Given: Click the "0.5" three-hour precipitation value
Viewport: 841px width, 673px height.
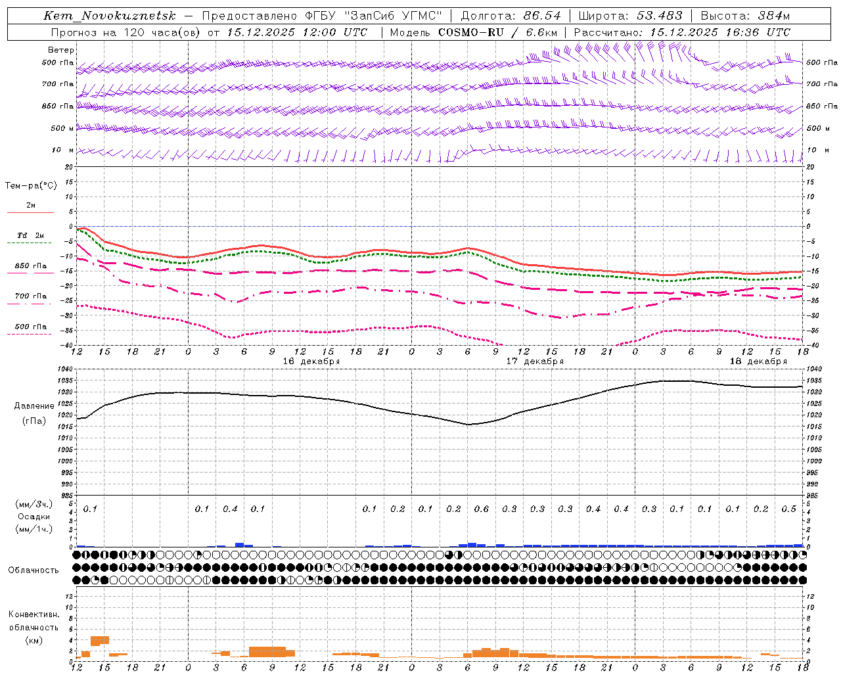Looking at the screenshot, I should point(789,509).
